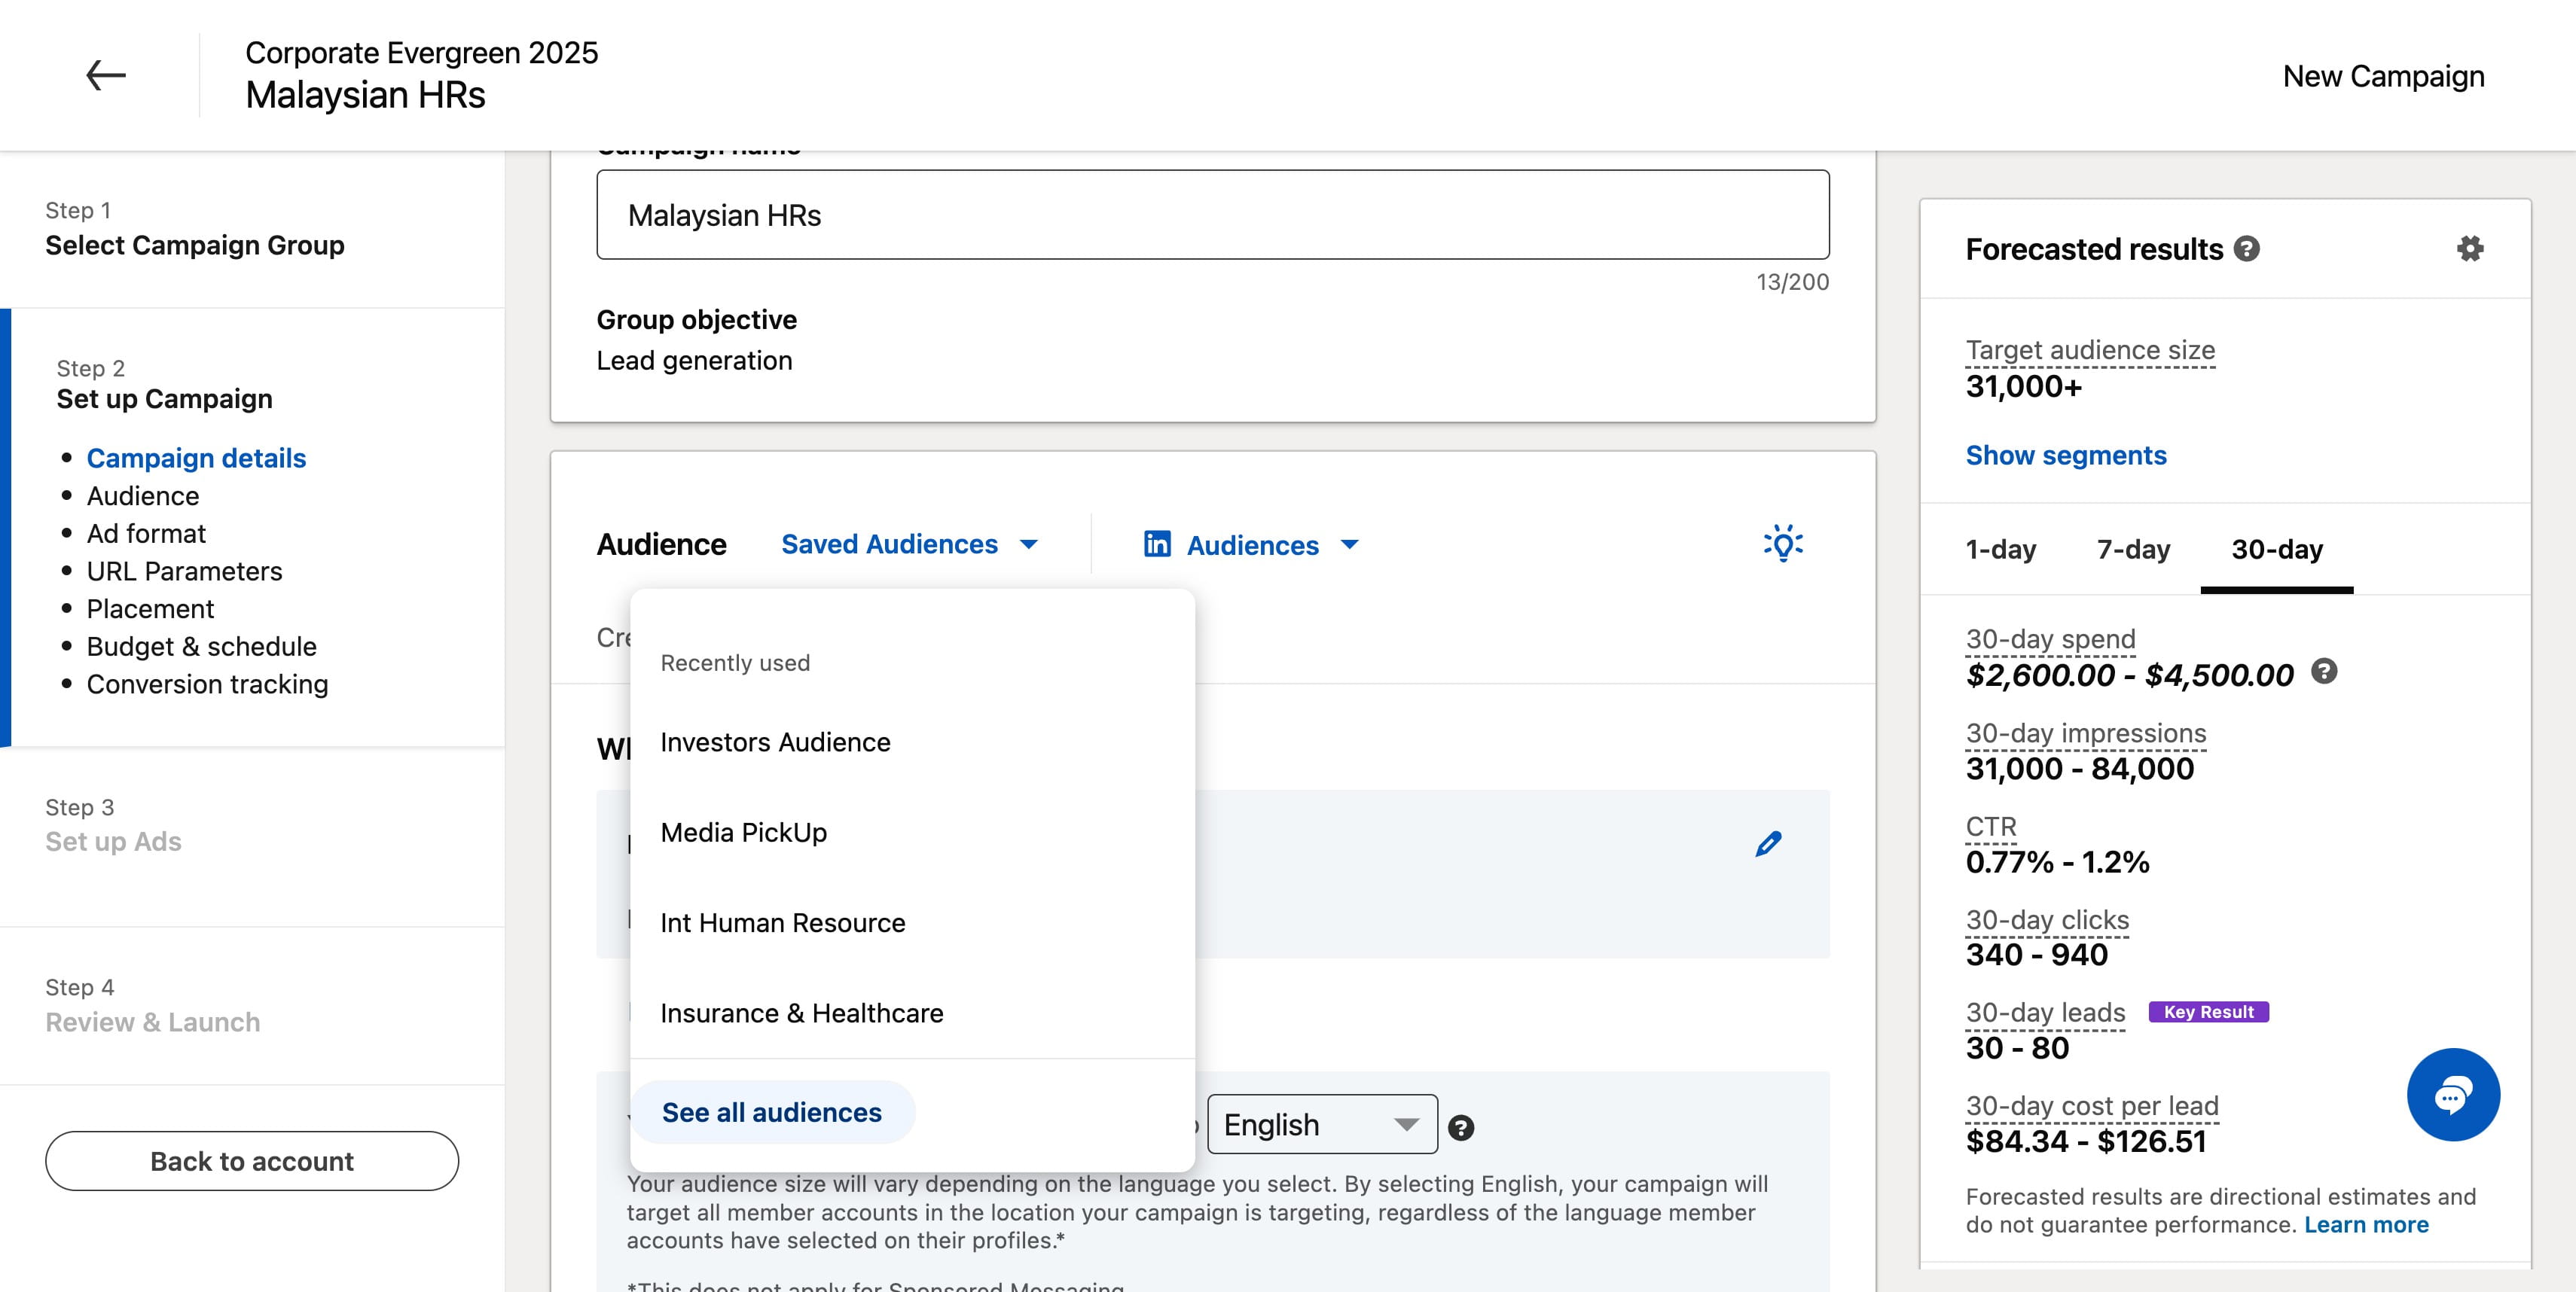Open the Show segments link

click(2065, 456)
